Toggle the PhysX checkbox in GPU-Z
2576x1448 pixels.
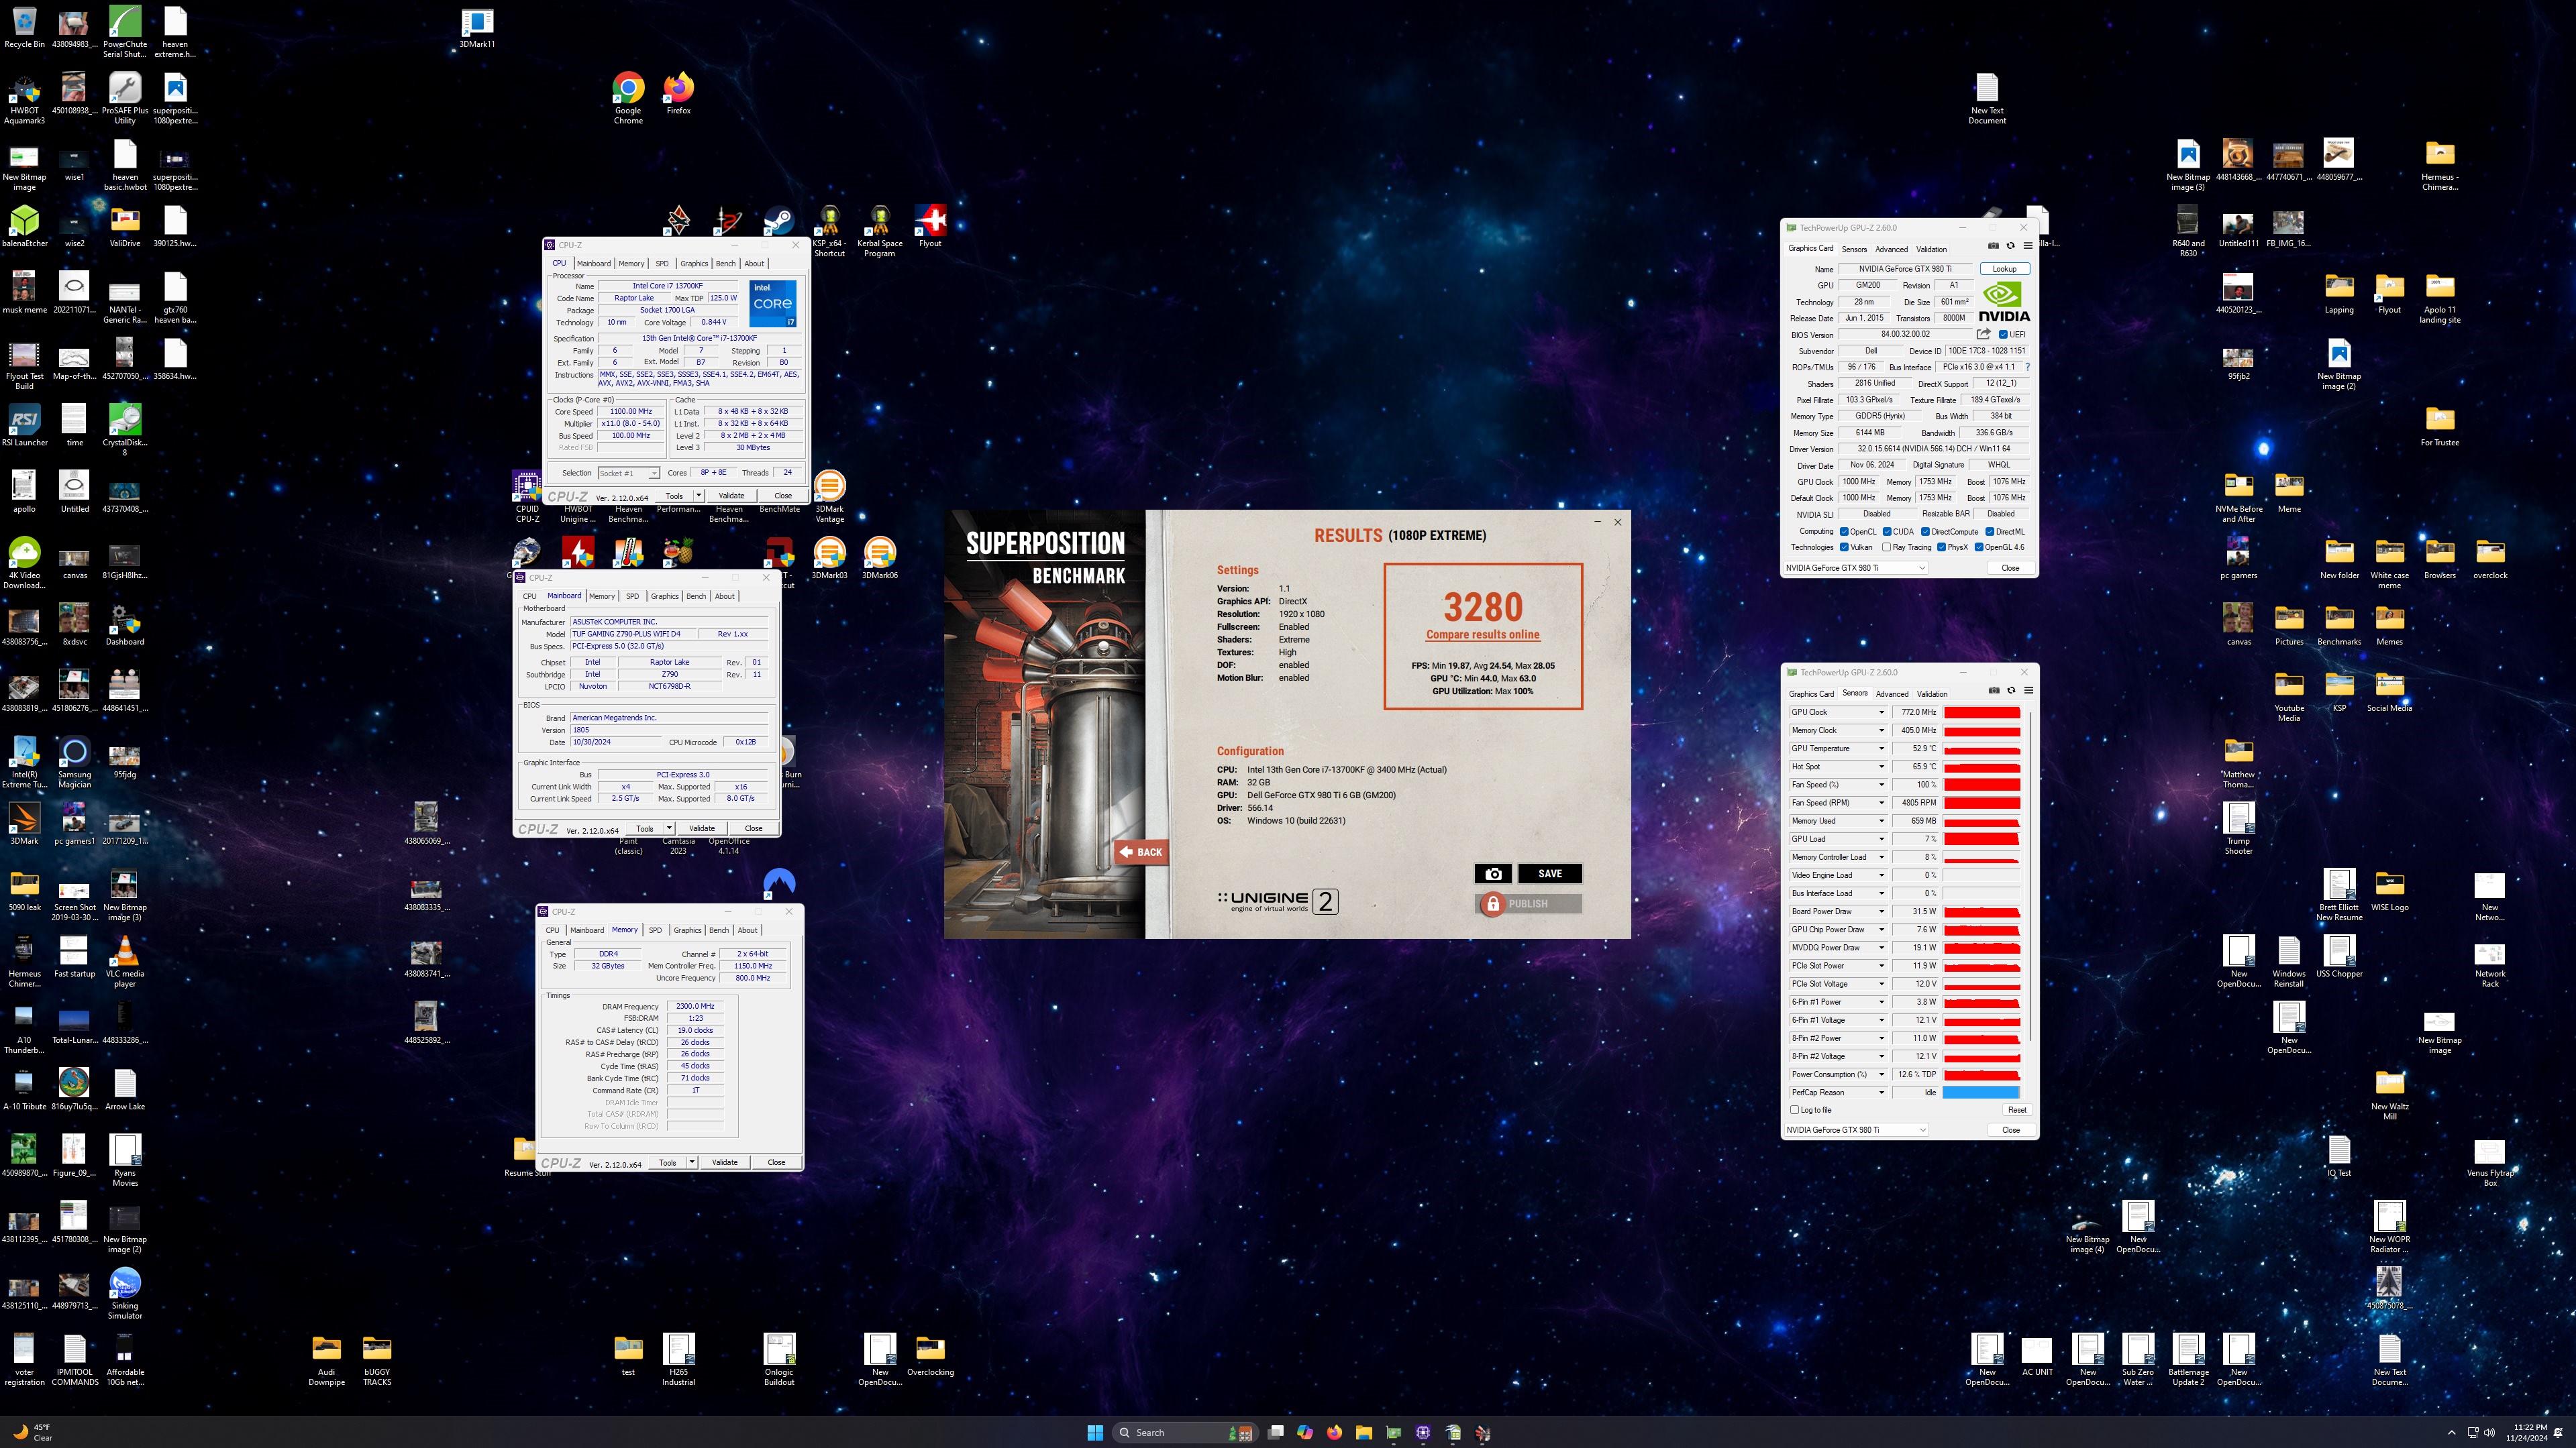1941,547
